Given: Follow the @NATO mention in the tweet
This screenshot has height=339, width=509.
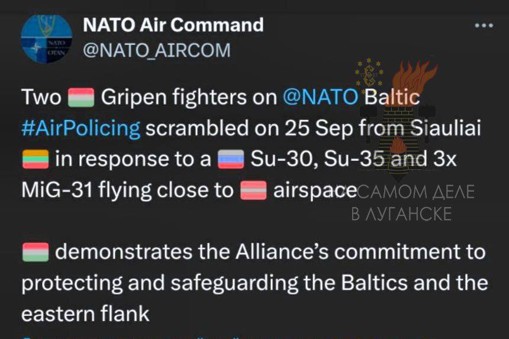Looking at the screenshot, I should [x=320, y=96].
